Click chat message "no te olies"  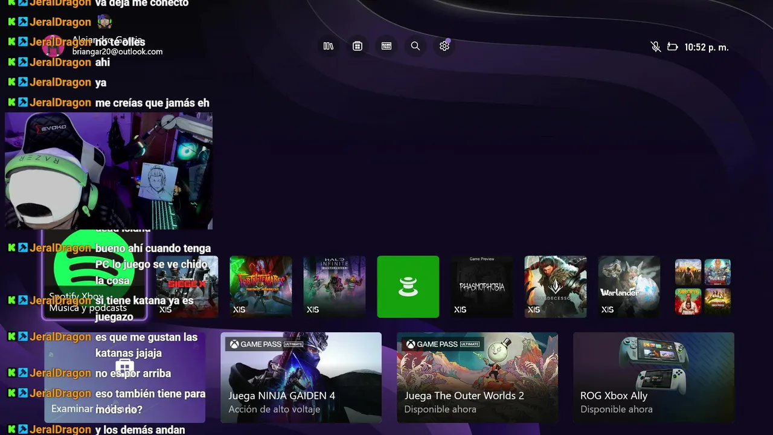120,42
